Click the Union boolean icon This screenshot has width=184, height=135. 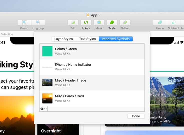(160, 22)
